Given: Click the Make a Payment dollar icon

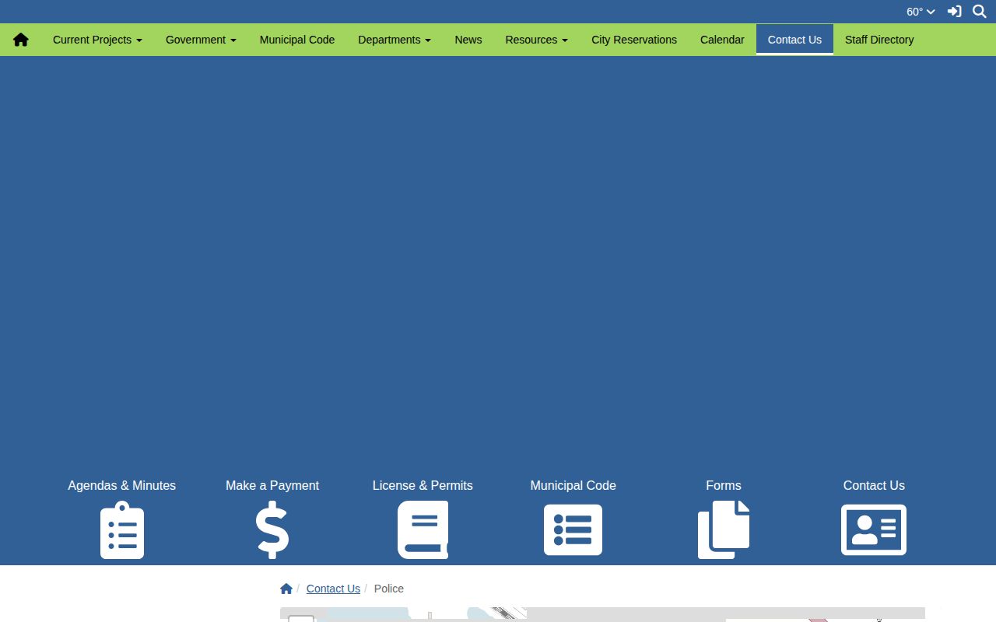Looking at the screenshot, I should tap(272, 529).
